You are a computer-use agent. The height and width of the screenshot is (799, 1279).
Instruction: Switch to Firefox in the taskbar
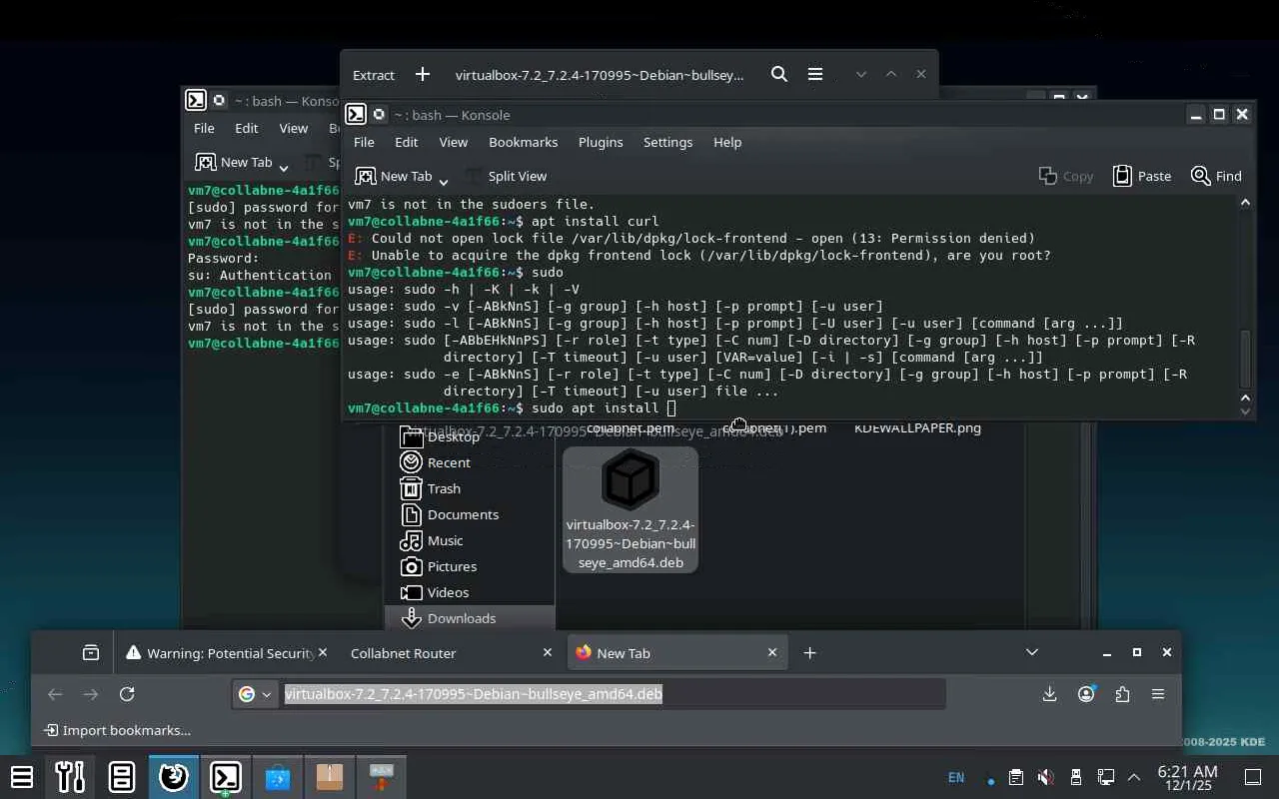pos(174,776)
